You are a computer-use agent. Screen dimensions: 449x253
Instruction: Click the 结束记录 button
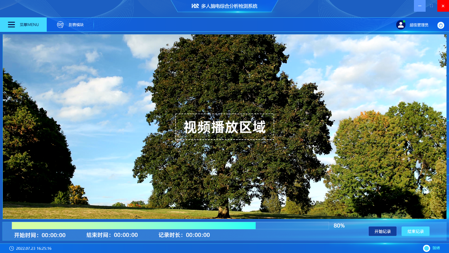[x=416, y=231]
